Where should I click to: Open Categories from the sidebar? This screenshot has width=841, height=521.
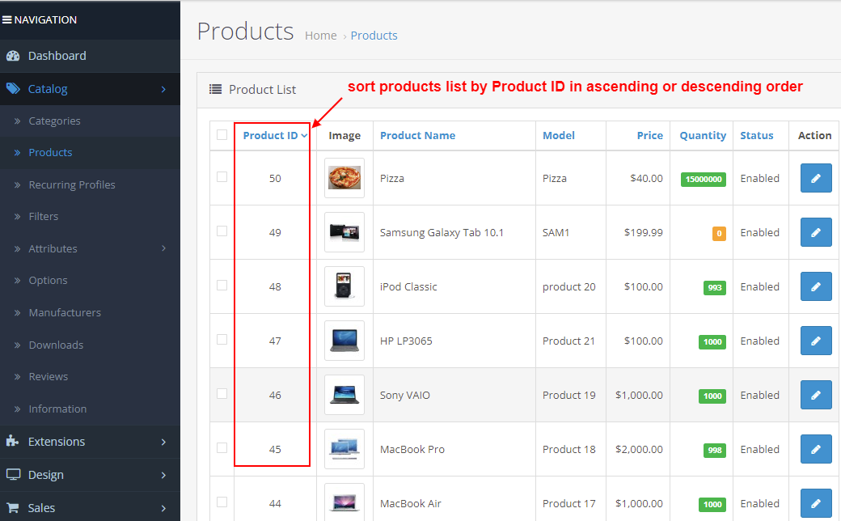(x=54, y=120)
